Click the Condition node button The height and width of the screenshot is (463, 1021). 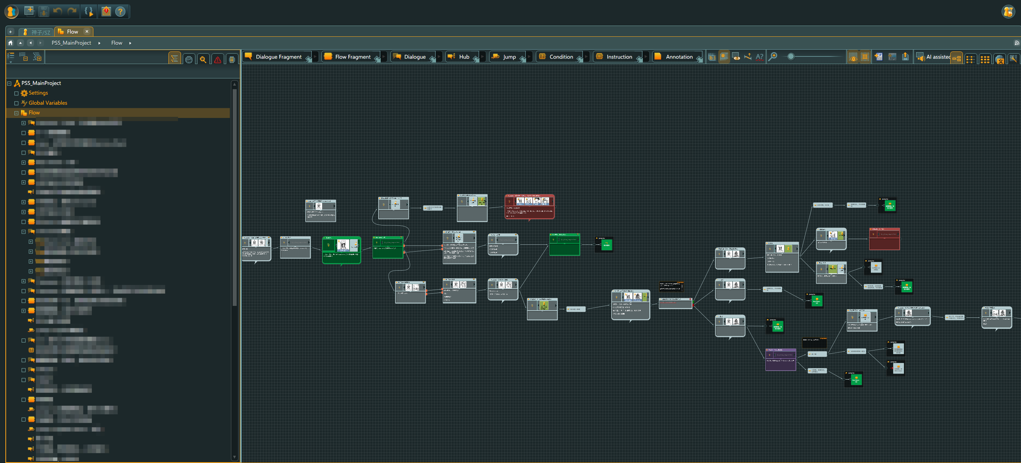point(557,57)
